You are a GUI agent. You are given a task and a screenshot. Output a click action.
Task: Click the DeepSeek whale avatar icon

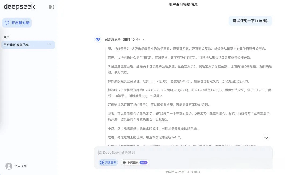pyautogui.click(x=98, y=40)
